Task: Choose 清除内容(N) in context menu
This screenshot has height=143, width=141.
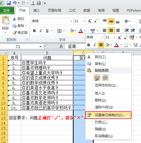Action: pyautogui.click(x=108, y=107)
